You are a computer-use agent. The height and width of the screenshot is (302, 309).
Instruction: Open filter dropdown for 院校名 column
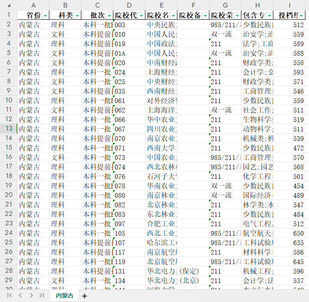(x=173, y=15)
